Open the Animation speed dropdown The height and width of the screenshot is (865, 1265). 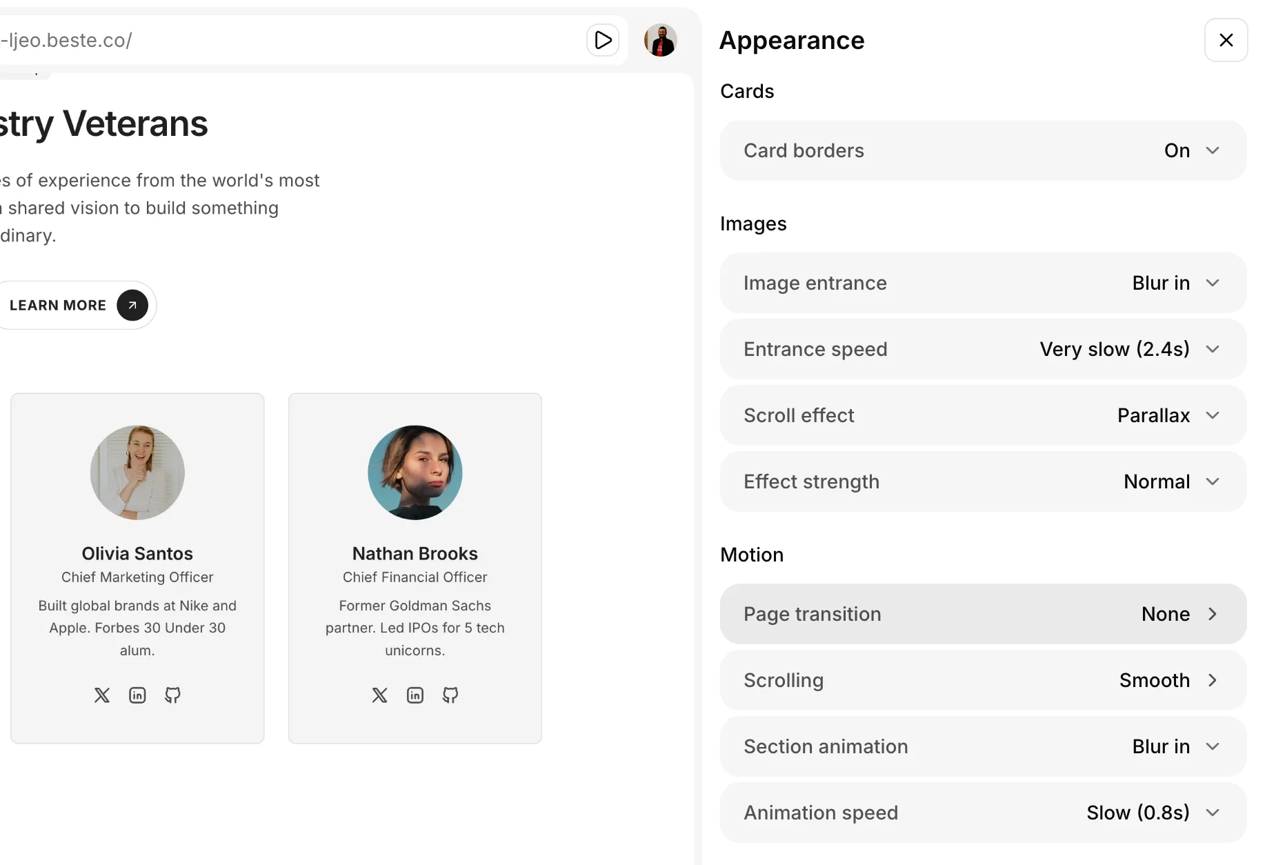983,813
